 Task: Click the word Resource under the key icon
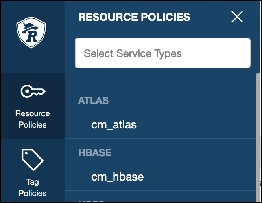(33, 114)
